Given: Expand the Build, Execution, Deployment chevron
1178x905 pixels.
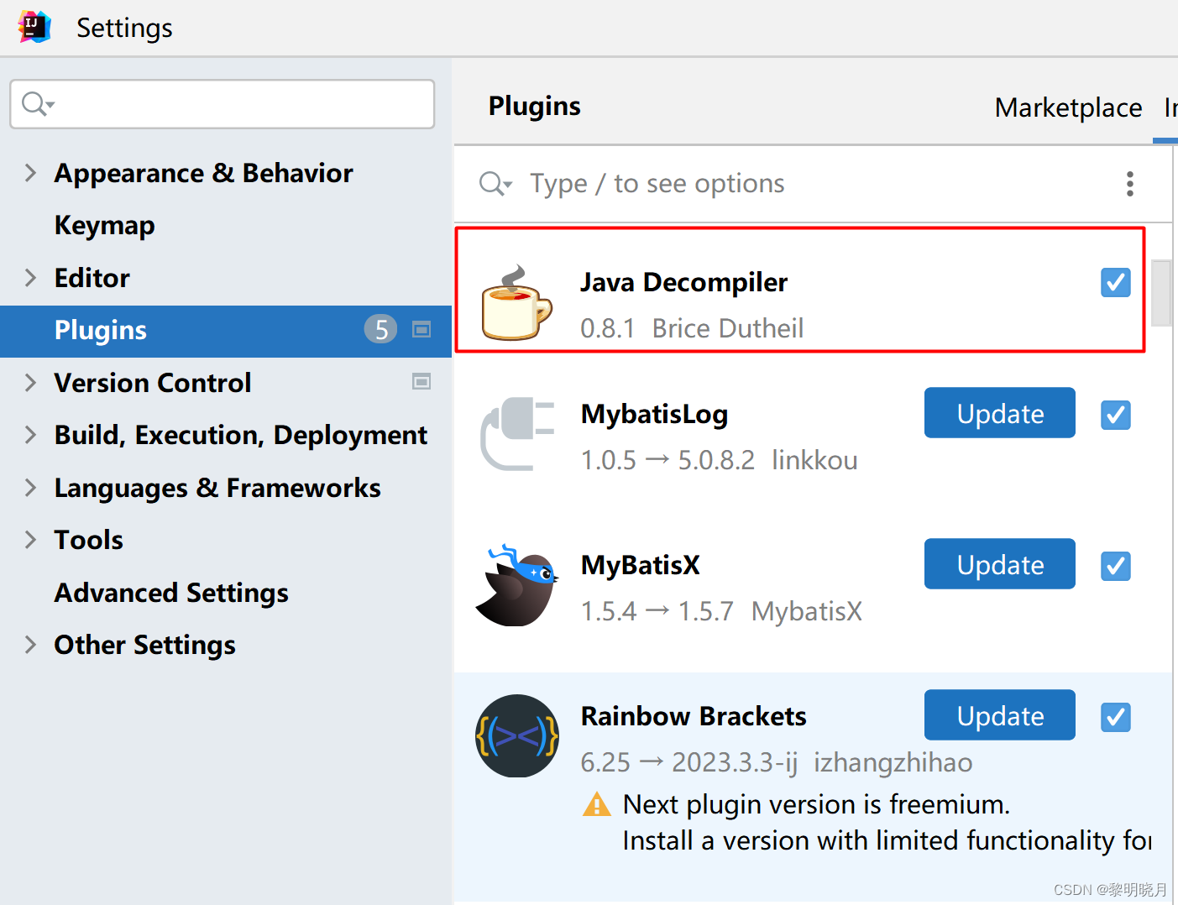Looking at the screenshot, I should (x=31, y=435).
